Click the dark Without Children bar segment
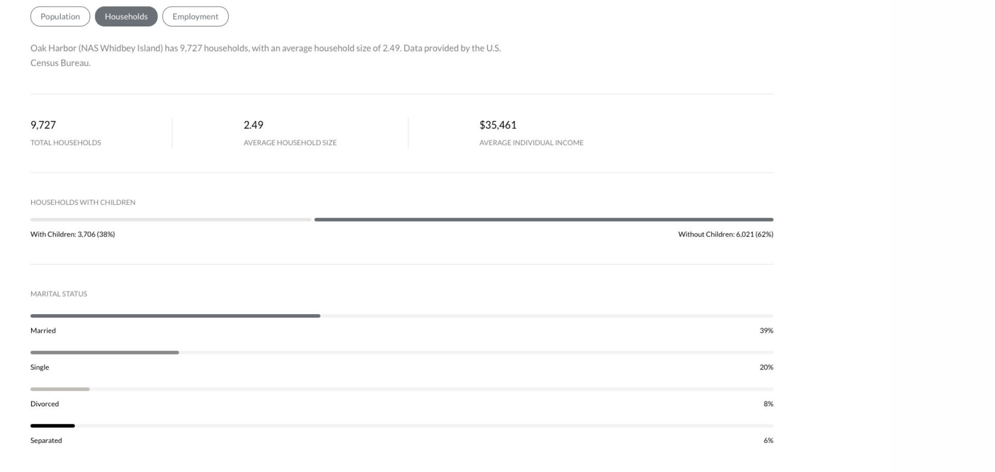The height and width of the screenshot is (472, 995). (x=544, y=220)
